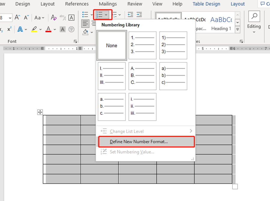Image resolution: width=270 pixels, height=201 pixels.
Task: Toggle Character Shading
Action: click(62, 29)
